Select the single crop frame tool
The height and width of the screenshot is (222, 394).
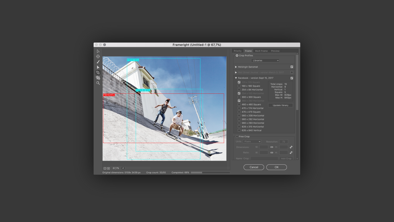(98, 72)
